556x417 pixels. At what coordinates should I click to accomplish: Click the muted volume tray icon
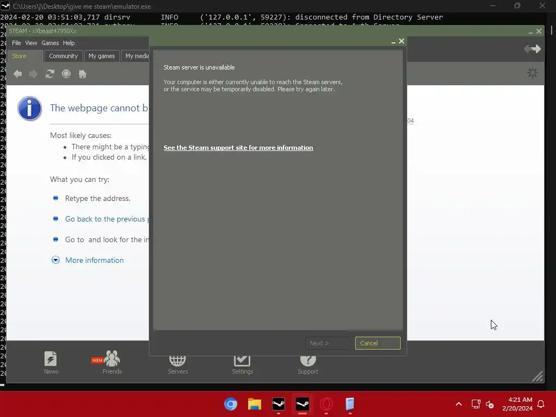[490, 404]
